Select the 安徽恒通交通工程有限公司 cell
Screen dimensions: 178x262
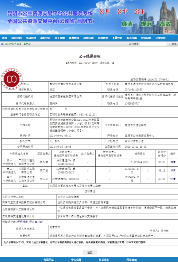(x=27, y=179)
